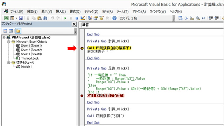Screen dimensions: 224x126
Task: Click the Complete Word icon
Action: (x=203, y=18)
